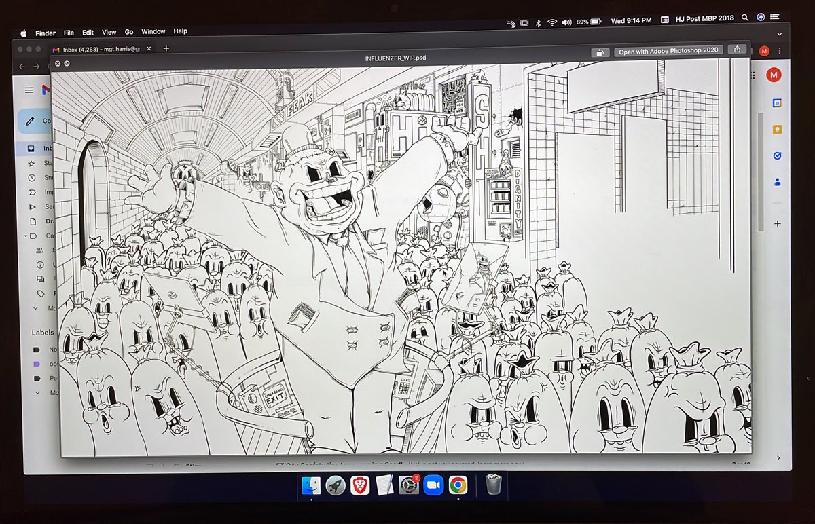Select the purple label in Gmail sidebar
Image resolution: width=815 pixels, height=524 pixels.
pos(37,364)
